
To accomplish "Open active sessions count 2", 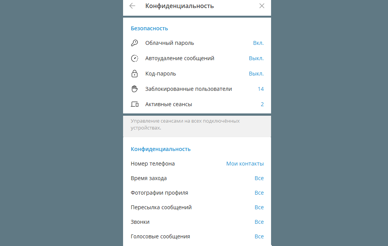I will (x=262, y=104).
